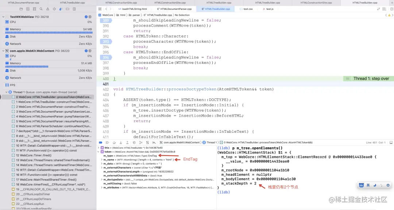
Task: Select the HTMLDocumentParser.cpp editor tab
Action: (174, 9)
